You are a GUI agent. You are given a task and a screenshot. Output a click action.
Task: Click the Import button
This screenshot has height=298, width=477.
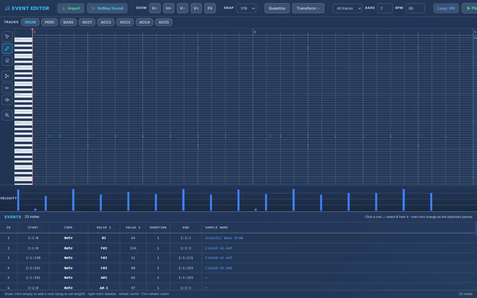[x=71, y=8]
